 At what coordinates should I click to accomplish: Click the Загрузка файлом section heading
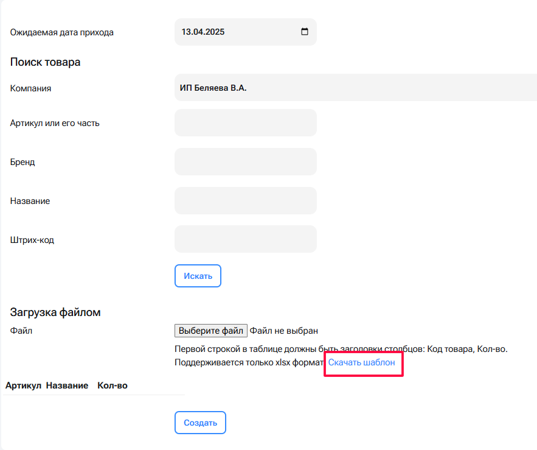tap(55, 312)
